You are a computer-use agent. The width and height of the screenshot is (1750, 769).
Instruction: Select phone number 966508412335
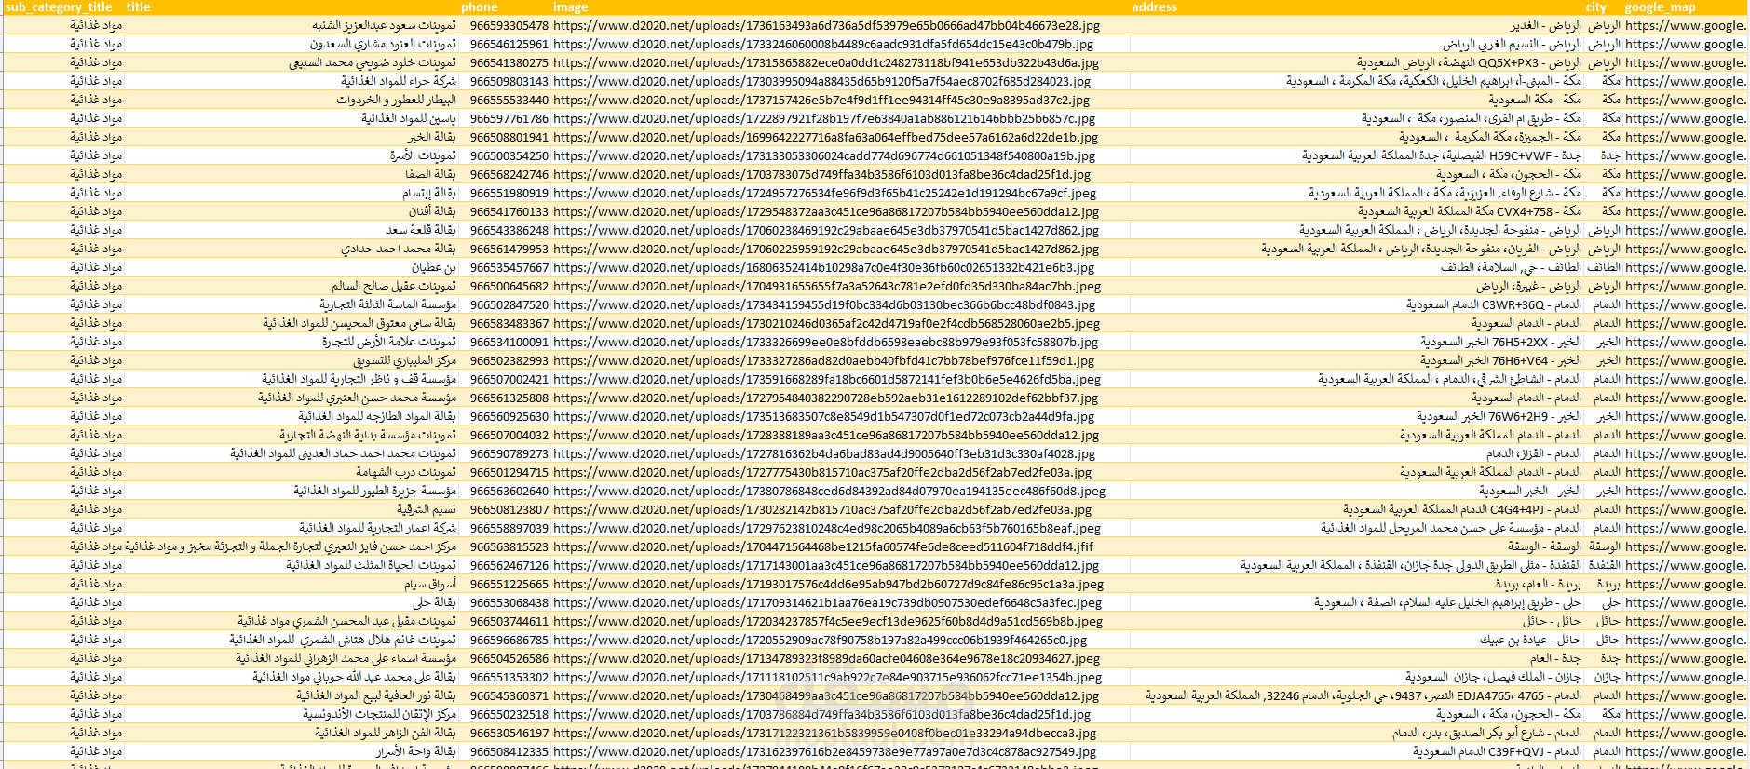(509, 751)
